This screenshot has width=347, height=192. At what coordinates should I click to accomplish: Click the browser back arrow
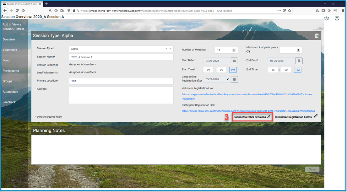pos(5,10)
